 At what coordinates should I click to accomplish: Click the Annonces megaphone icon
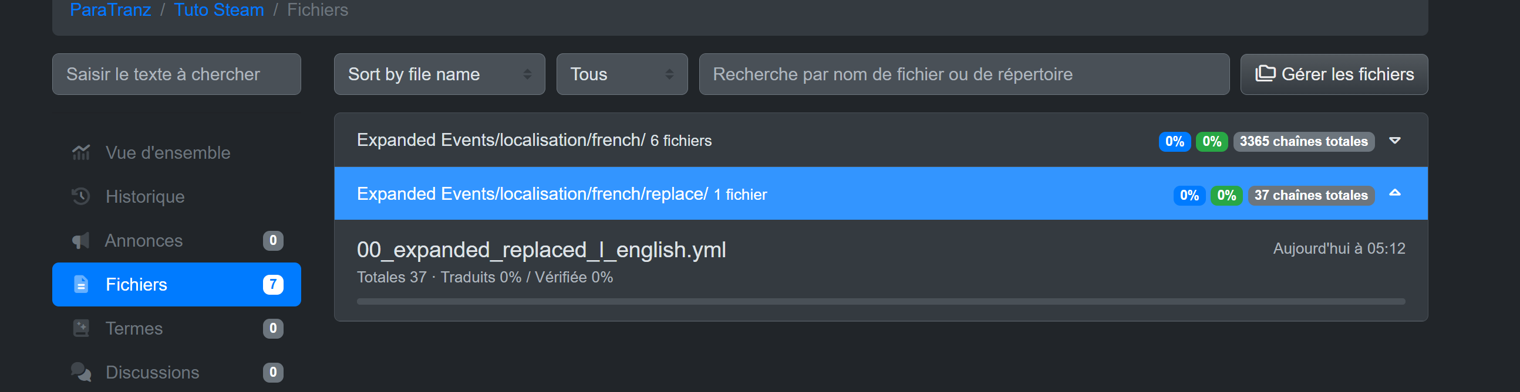pyautogui.click(x=81, y=240)
